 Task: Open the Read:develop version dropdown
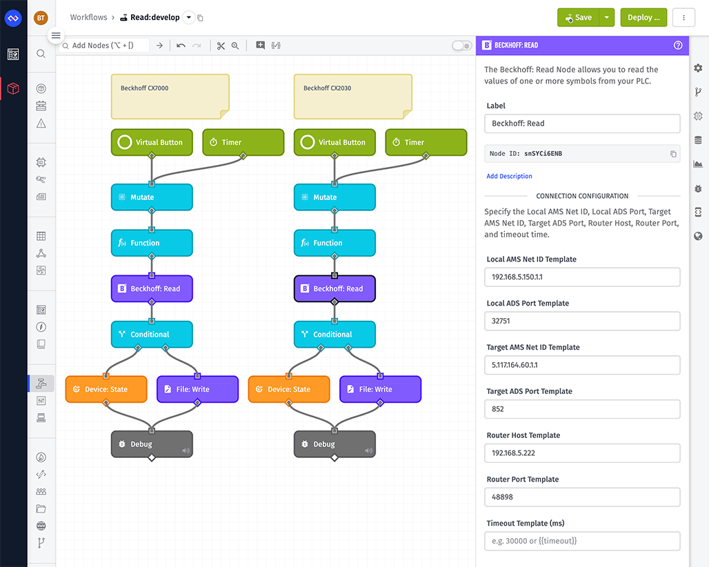pos(188,18)
